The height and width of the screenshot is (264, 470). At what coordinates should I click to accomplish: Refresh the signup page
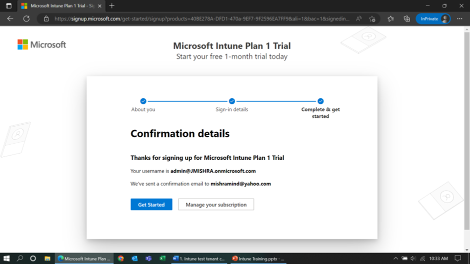pyautogui.click(x=26, y=18)
